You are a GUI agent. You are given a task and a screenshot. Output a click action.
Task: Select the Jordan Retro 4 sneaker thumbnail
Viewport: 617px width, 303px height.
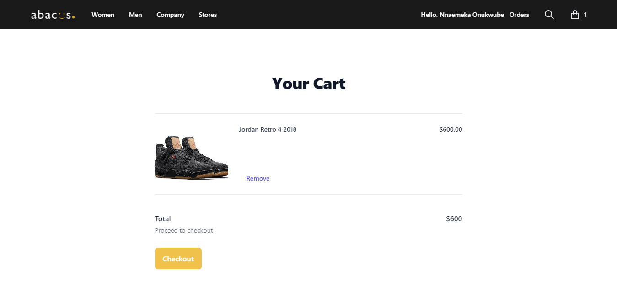click(x=192, y=157)
